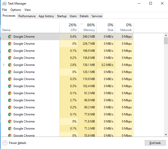Switch to the Performance tab
The width and height of the screenshot is (168, 149).
point(27,16)
